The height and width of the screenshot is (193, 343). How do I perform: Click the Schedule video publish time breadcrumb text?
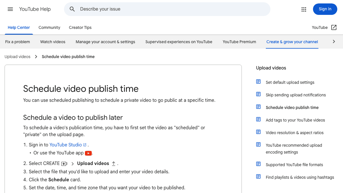(68, 57)
